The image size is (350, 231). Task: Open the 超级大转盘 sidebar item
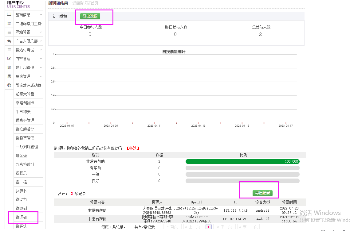coord(25,94)
